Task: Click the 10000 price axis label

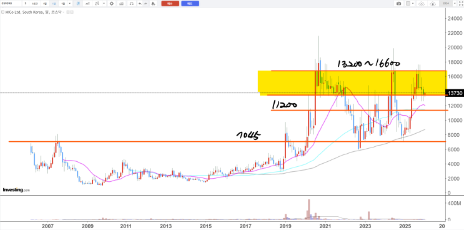Action: pyautogui.click(x=456, y=120)
